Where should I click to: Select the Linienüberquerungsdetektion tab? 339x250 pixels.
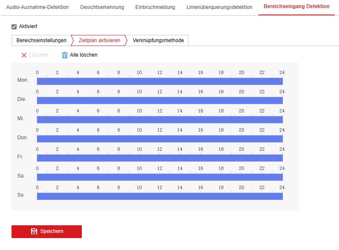[x=219, y=7]
